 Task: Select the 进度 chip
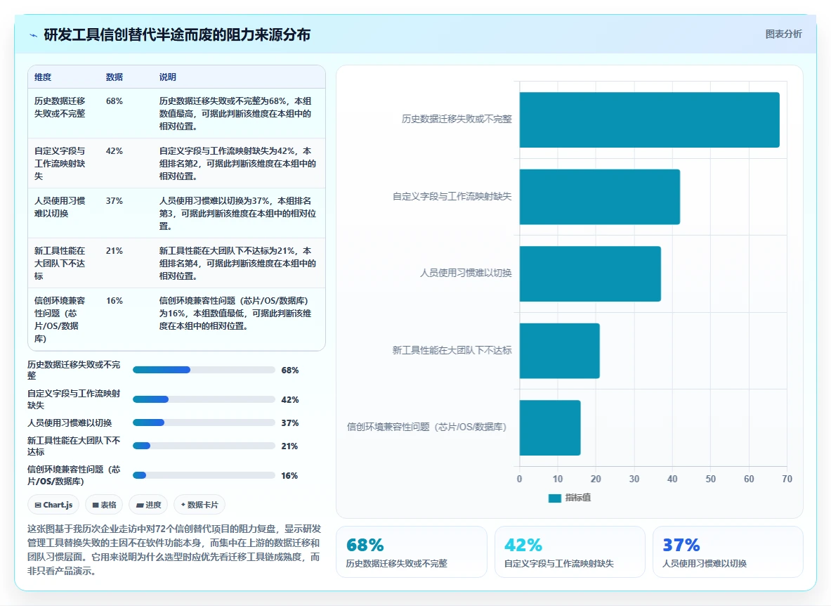(148, 505)
